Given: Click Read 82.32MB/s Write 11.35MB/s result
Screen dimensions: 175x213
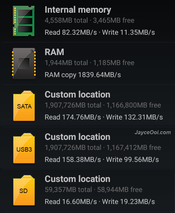Looking at the screenshot, I should [x=100, y=32].
